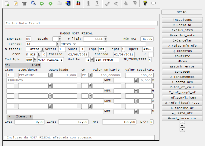The width and height of the screenshot is (205, 148).
Task: Open the N fiscal lookup arrow
Action: click(42, 49)
